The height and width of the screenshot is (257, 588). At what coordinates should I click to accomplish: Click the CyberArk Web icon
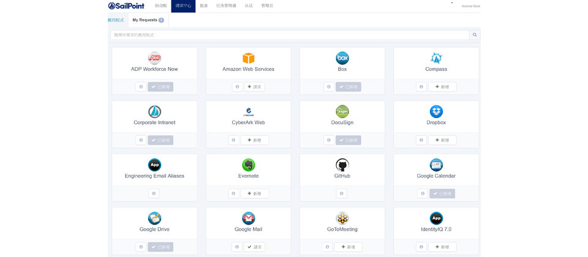pos(248,111)
